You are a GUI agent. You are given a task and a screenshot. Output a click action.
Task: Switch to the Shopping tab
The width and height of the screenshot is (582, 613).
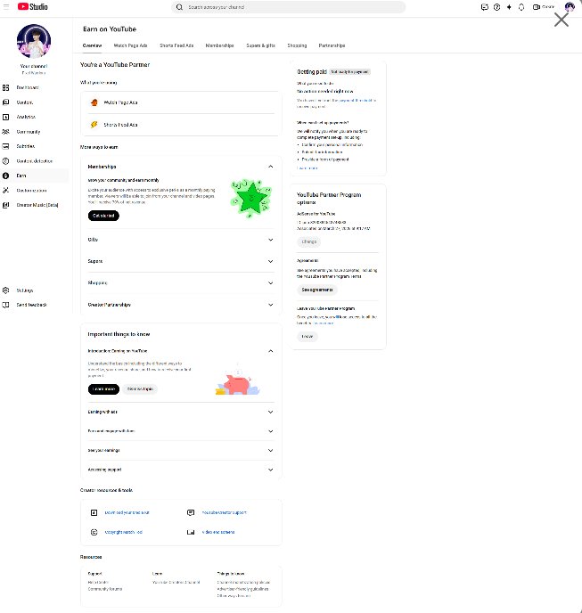click(x=297, y=45)
